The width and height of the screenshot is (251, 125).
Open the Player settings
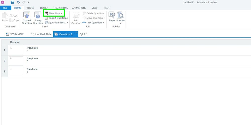coord(112,17)
